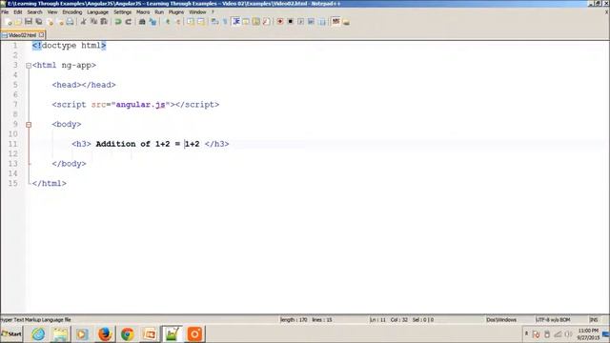
Task: Play back the recorded macro
Action: click(x=301, y=22)
